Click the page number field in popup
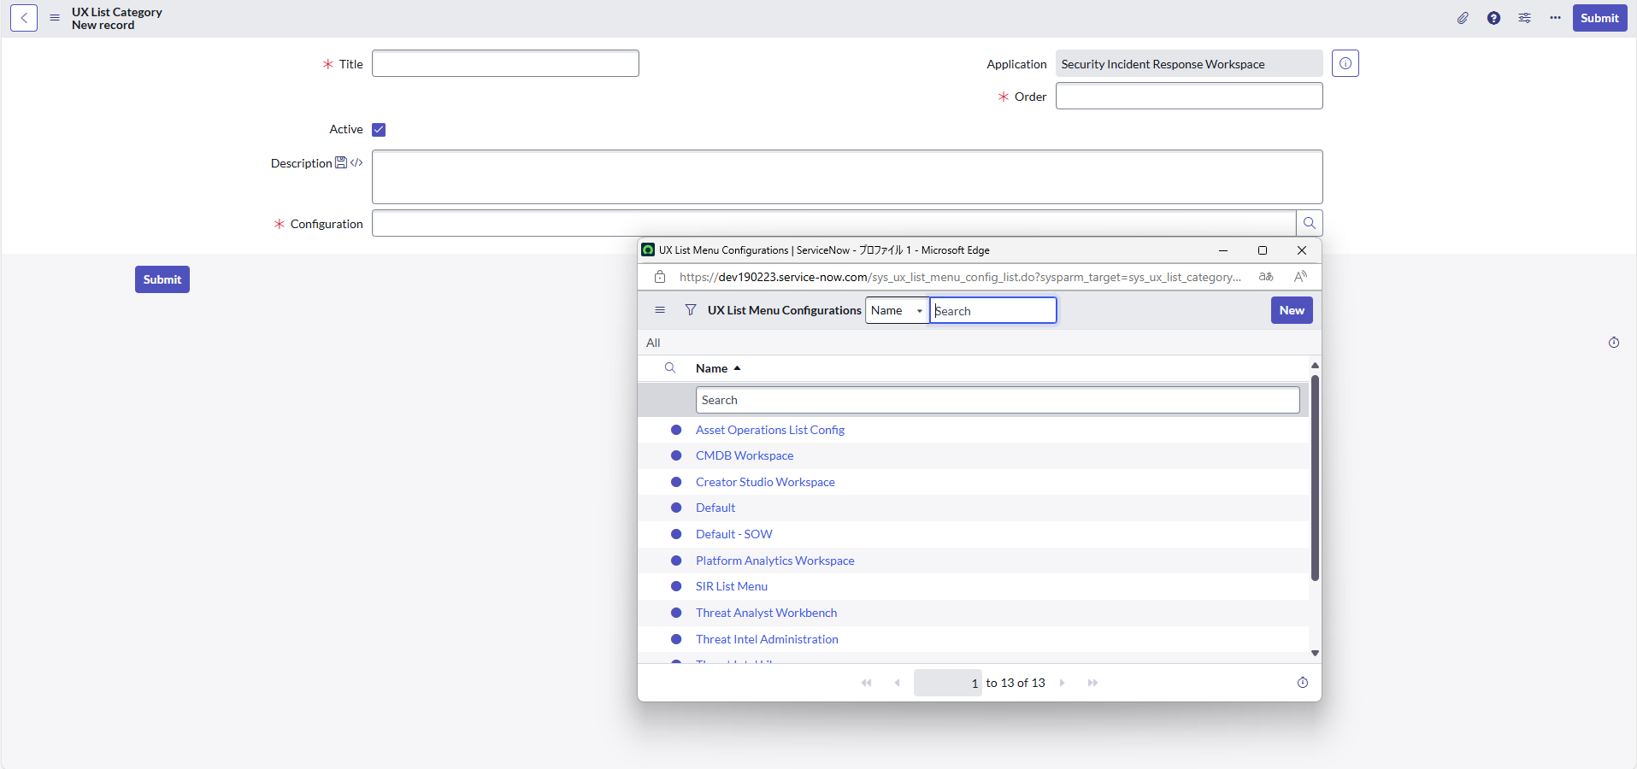This screenshot has height=769, width=1637. point(948,683)
